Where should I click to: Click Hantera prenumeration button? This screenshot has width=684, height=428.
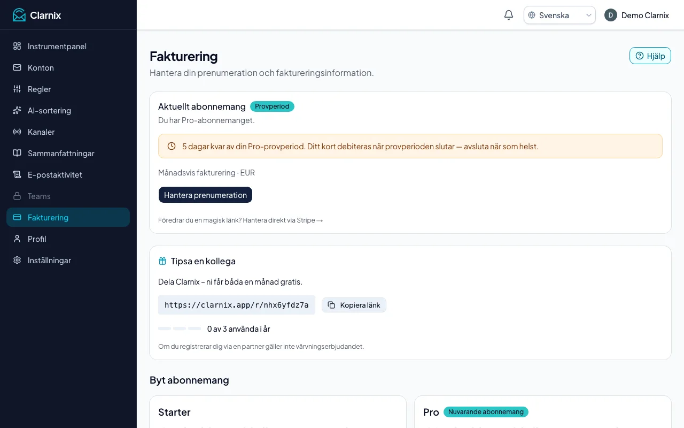click(205, 195)
